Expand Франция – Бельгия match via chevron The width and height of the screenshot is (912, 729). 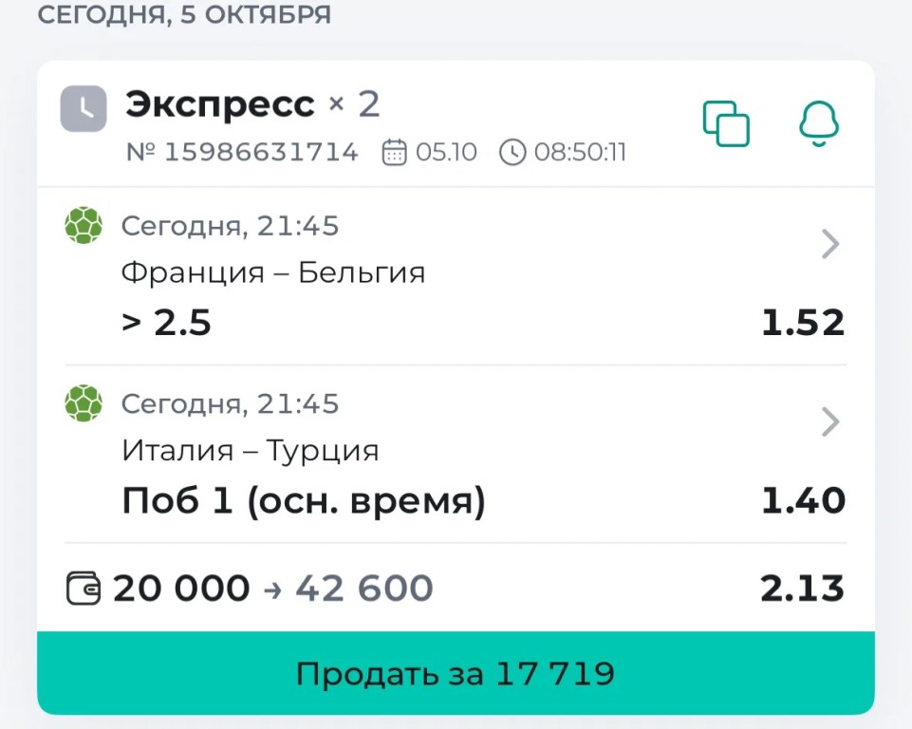pyautogui.click(x=830, y=244)
